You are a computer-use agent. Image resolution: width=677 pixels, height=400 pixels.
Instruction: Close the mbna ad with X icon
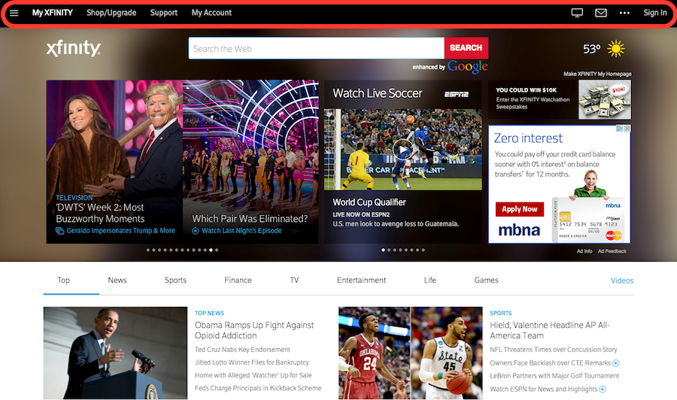point(627,129)
